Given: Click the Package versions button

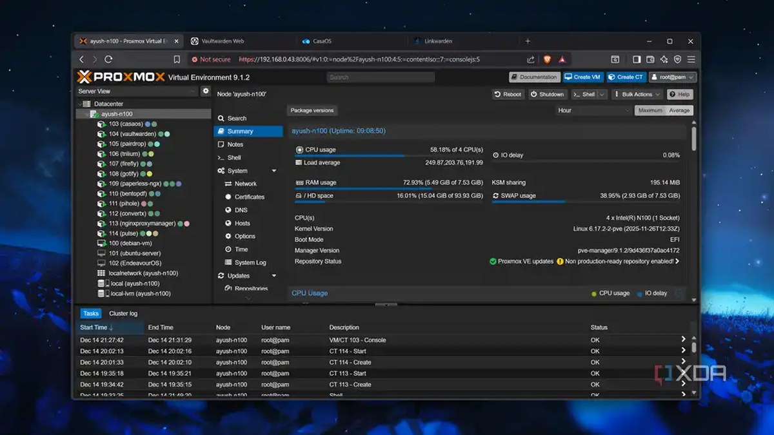Looking at the screenshot, I should coord(312,110).
